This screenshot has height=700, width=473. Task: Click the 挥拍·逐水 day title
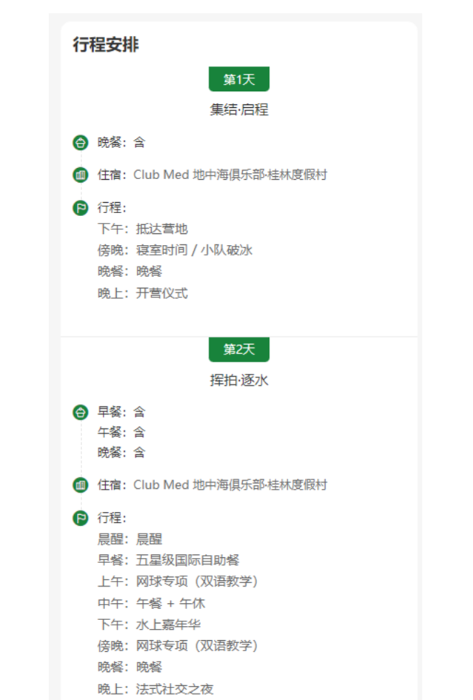coord(239,380)
